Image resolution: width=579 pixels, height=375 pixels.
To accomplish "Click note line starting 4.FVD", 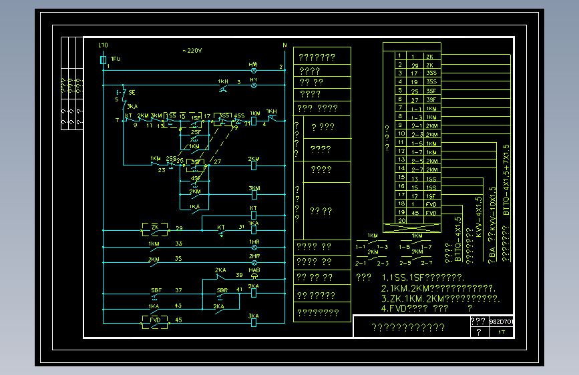I will 427,308.
